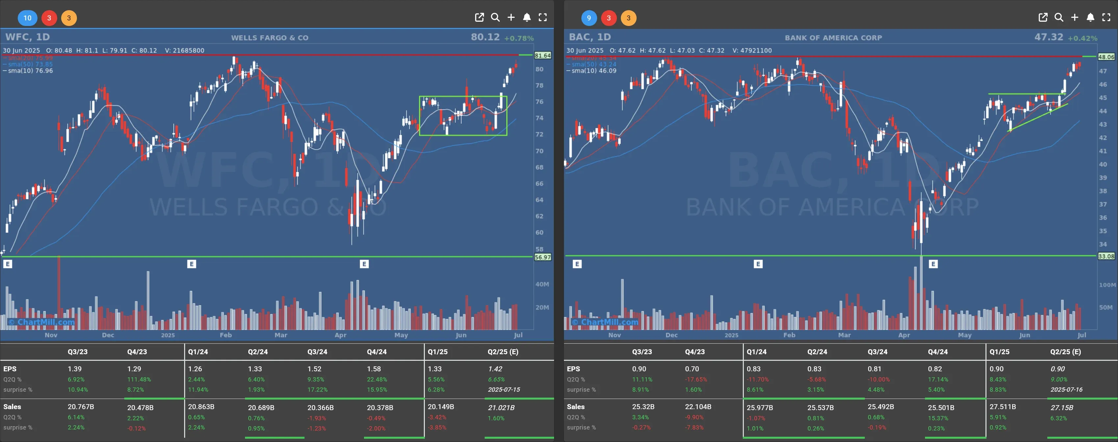Image resolution: width=1118 pixels, height=442 pixels.
Task: Click first earnings E marker on WFC chart
Action: coord(8,264)
